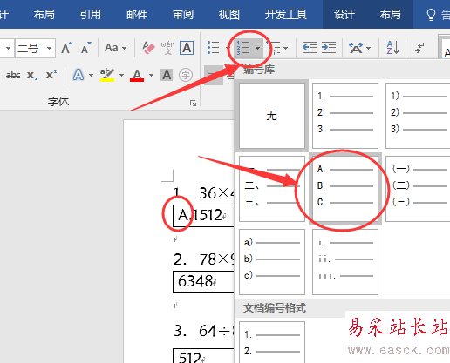Click the Clear Formatting eraser icon

pyautogui.click(x=148, y=48)
